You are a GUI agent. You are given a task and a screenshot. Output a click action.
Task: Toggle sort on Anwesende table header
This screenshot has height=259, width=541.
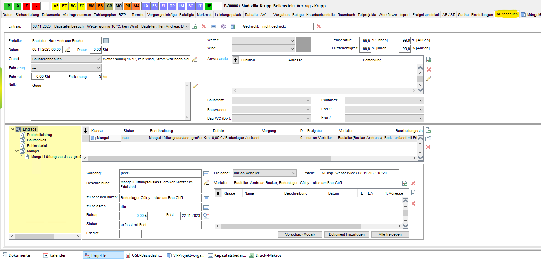pos(236,60)
